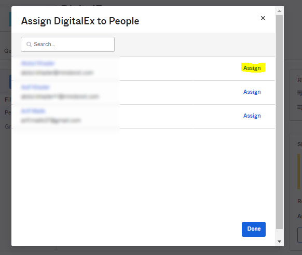The height and width of the screenshot is (255, 302).
Task: Focus the Search... input field
Action: [67, 44]
